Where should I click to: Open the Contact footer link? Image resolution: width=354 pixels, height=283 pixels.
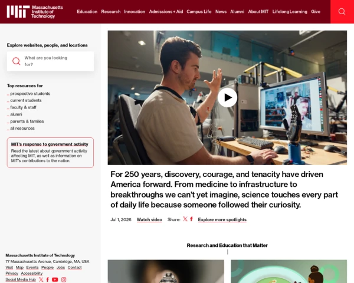pos(74,268)
